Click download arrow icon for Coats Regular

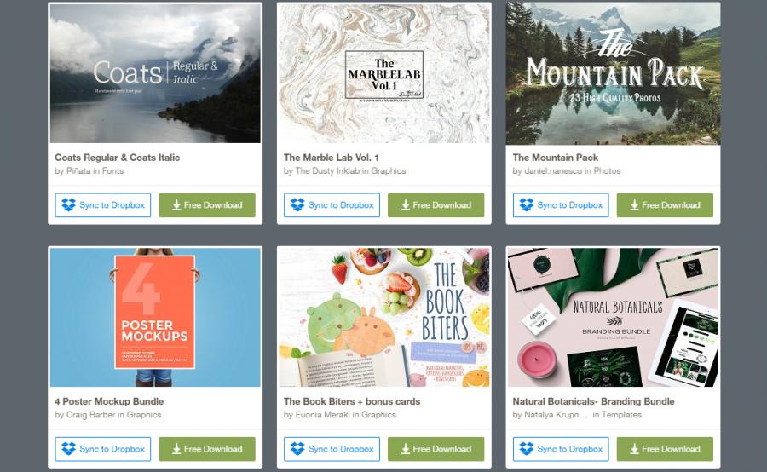tap(176, 205)
